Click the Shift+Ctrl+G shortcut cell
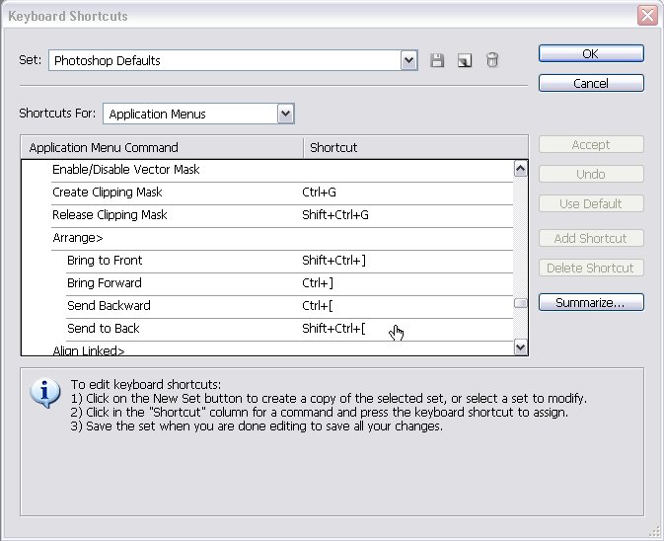The height and width of the screenshot is (541, 664). (x=335, y=215)
